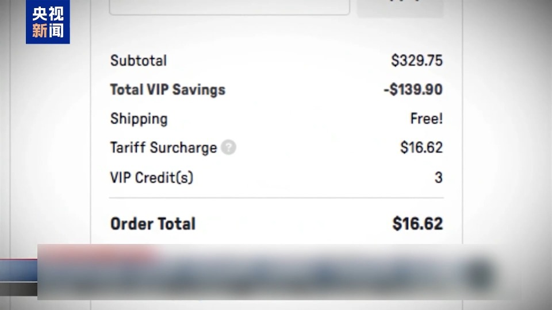This screenshot has height=310, width=552.
Task: Select the VIP Credit(s) label
Action: [152, 177]
